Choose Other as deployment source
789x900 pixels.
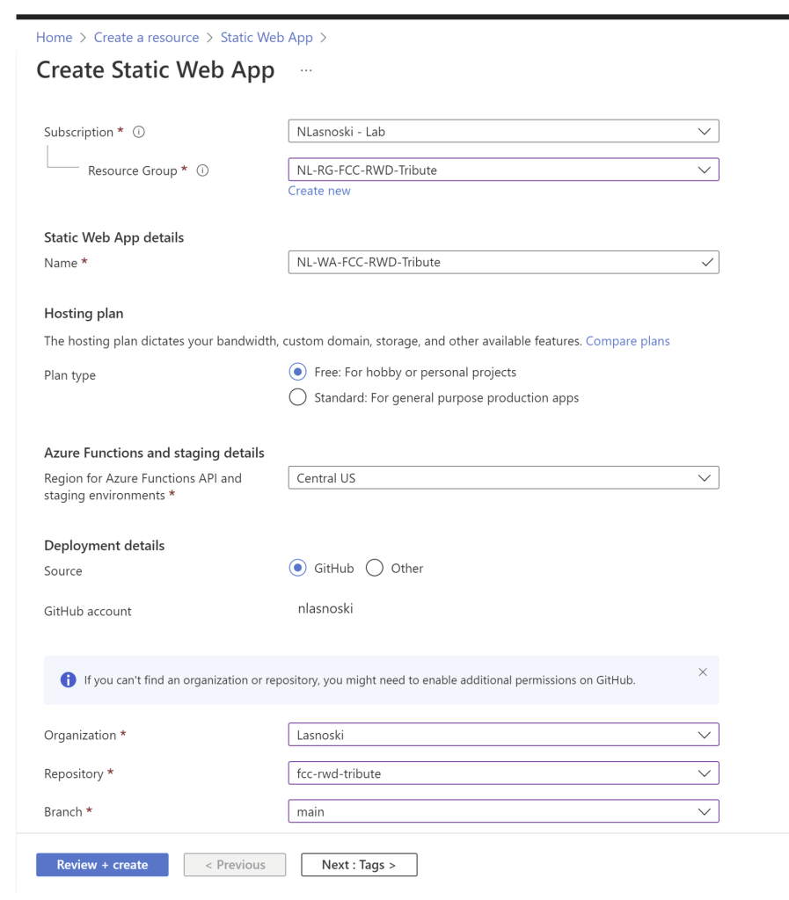click(375, 568)
